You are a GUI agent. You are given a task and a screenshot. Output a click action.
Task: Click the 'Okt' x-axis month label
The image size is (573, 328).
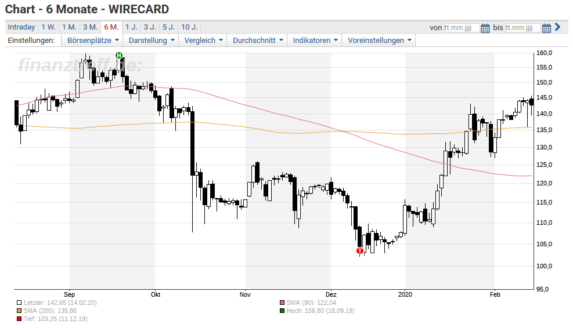tap(156, 294)
